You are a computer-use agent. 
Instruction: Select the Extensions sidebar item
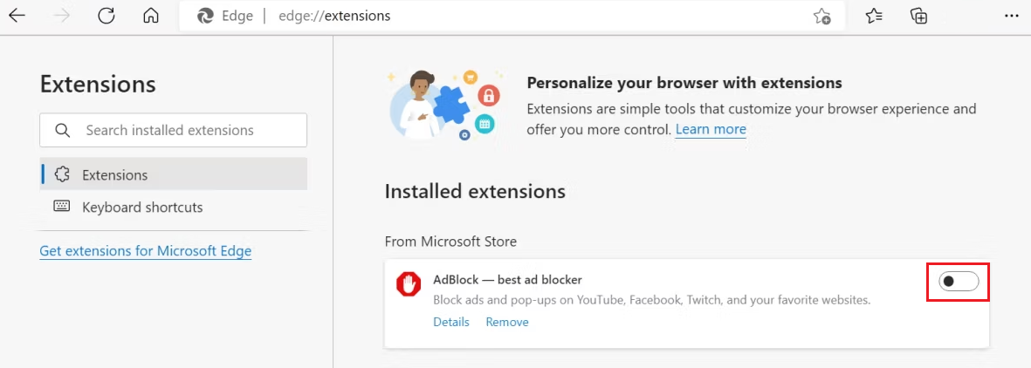[114, 174]
